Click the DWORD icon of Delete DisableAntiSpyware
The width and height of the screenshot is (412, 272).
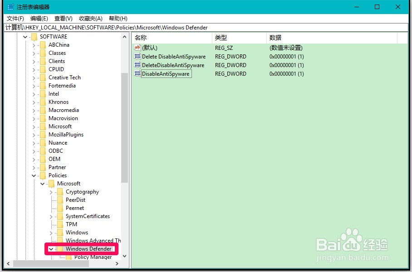click(137, 56)
